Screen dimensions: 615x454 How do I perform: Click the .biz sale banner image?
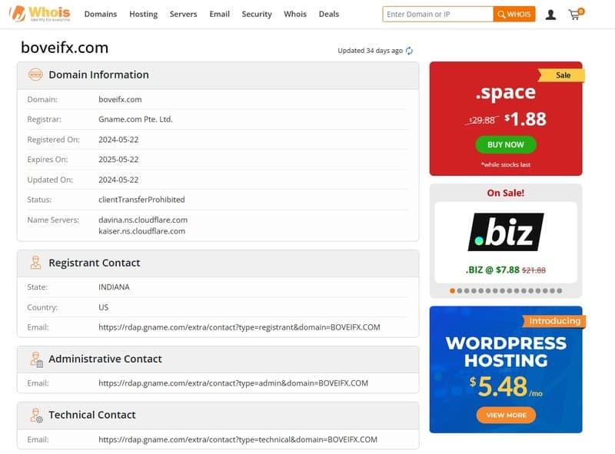click(x=505, y=232)
